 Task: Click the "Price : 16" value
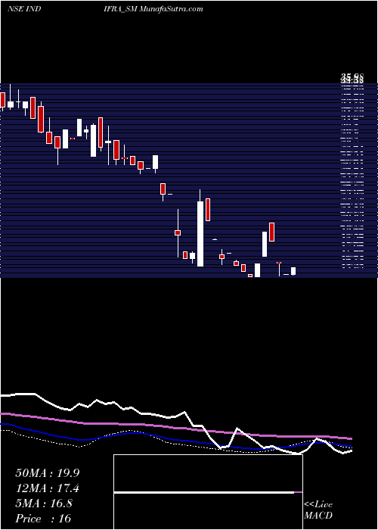click(43, 519)
